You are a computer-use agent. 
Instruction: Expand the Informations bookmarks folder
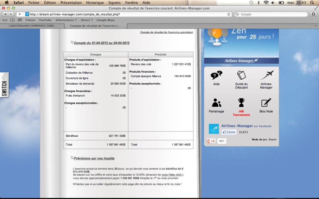tap(66, 20)
